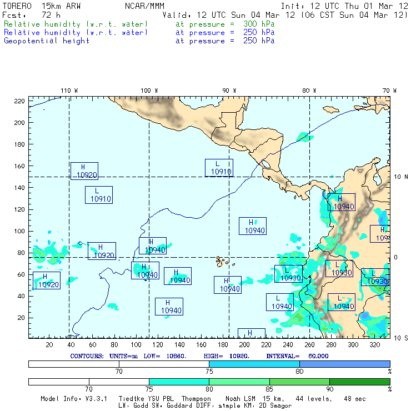Click the 'Valid: 12 UTC Sun 04 Mar 12' text
This screenshot has width=411, height=411.
click(229, 15)
